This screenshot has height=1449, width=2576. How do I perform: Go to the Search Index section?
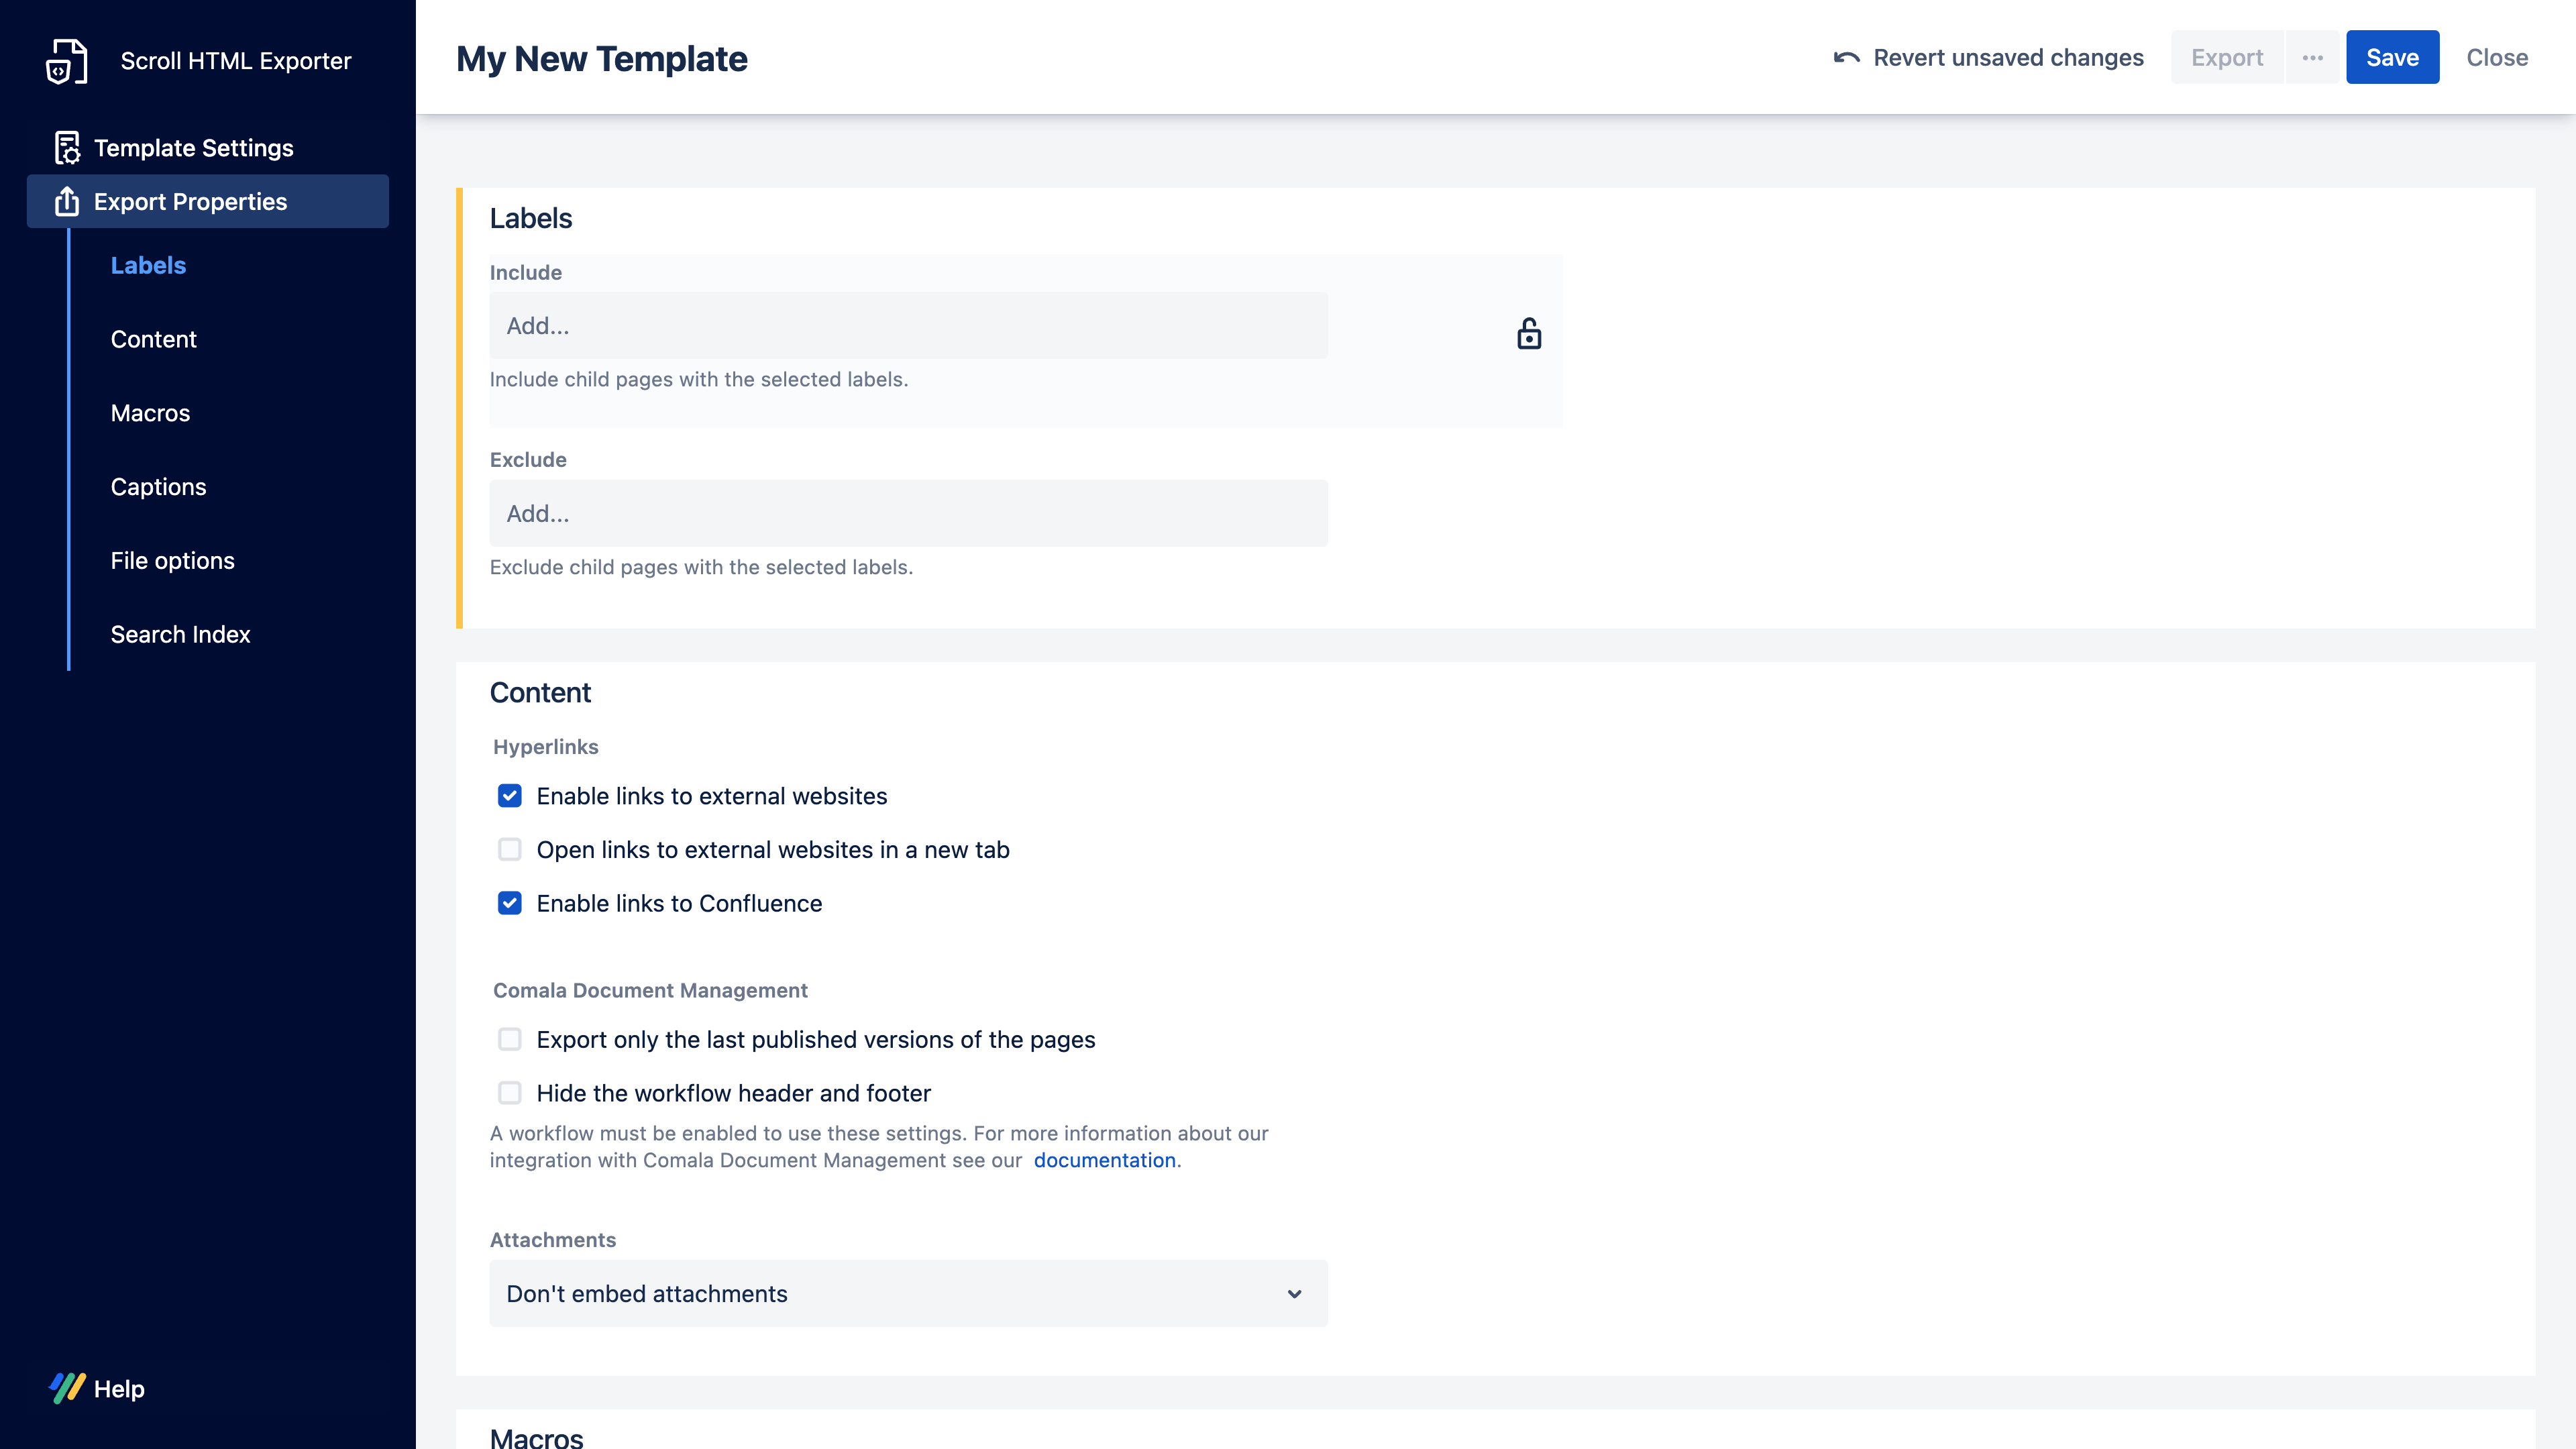[180, 634]
